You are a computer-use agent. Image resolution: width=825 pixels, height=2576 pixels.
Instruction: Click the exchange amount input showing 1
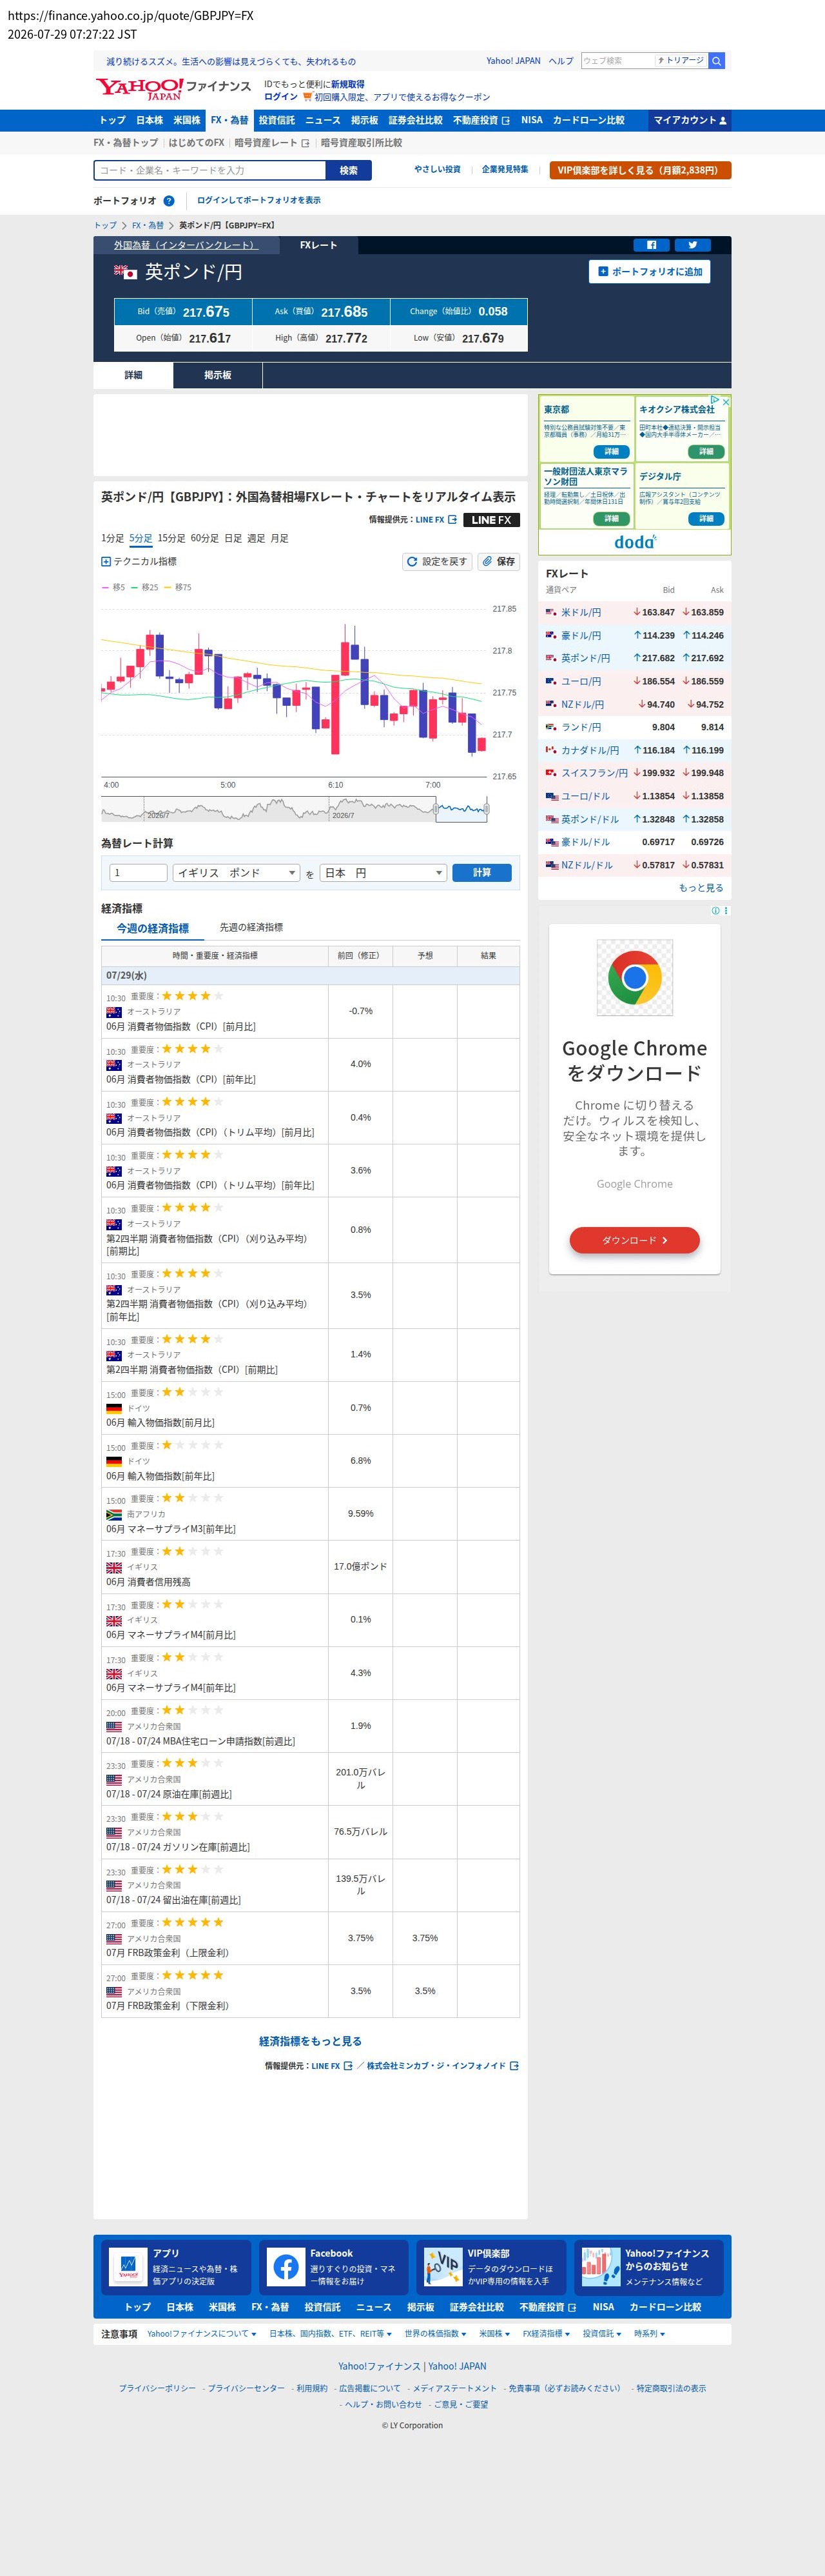138,873
